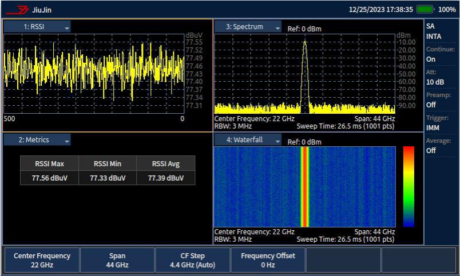Click the date and time display
The height and width of the screenshot is (276, 460).
(x=380, y=10)
